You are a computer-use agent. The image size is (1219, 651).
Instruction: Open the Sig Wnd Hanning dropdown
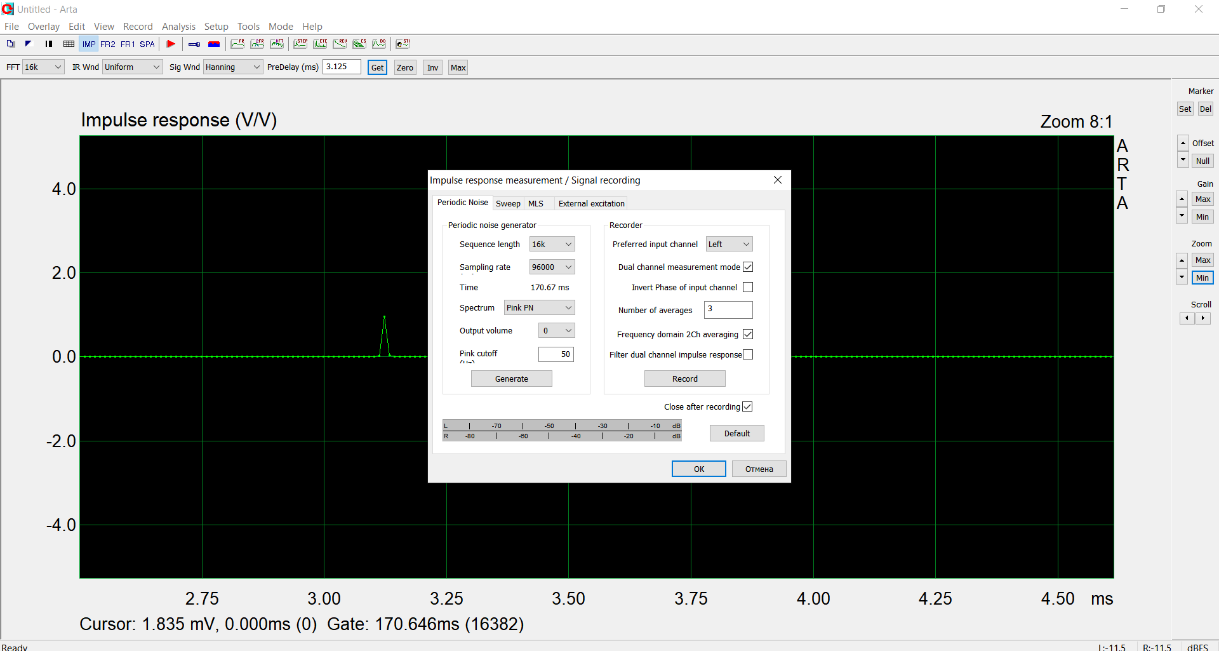232,67
